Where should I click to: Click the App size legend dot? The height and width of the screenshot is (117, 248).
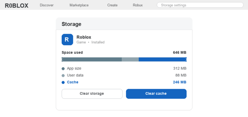pyautogui.click(x=63, y=69)
